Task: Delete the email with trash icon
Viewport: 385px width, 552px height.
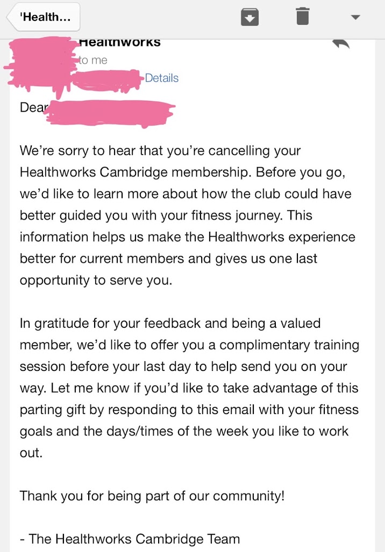Action: (303, 16)
